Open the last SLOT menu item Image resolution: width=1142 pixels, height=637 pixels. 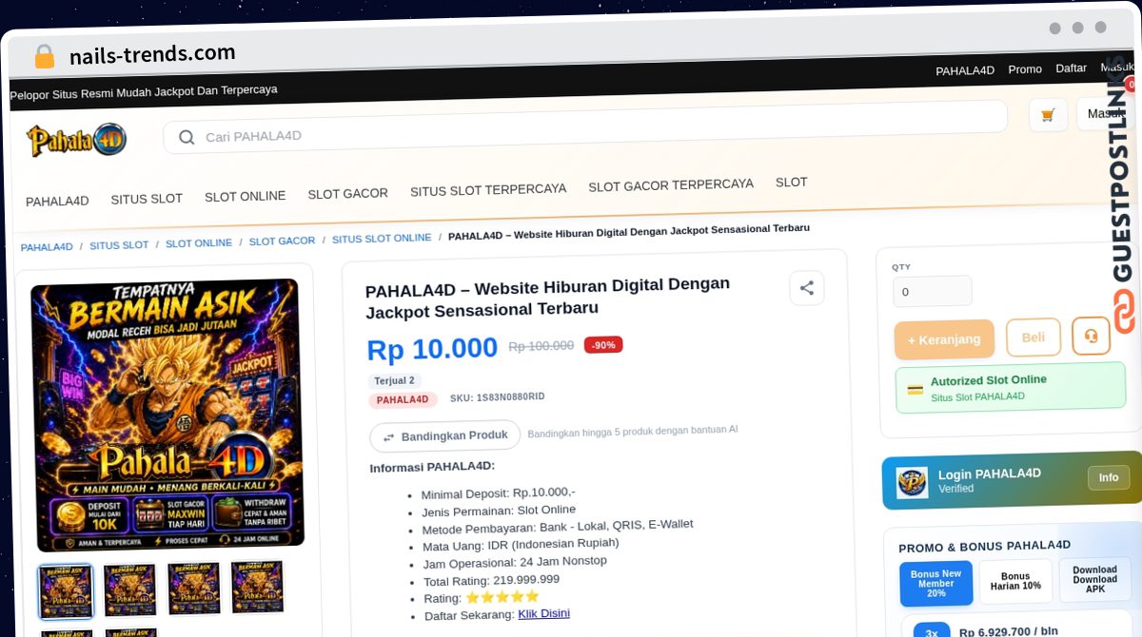[791, 182]
